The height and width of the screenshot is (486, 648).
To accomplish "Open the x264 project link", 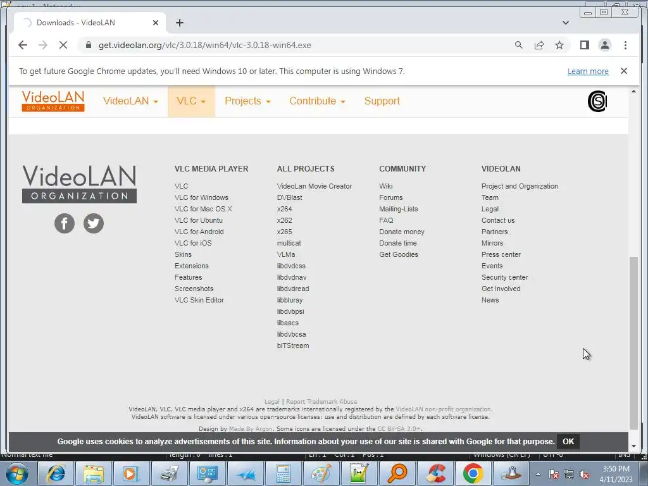I will point(284,209).
